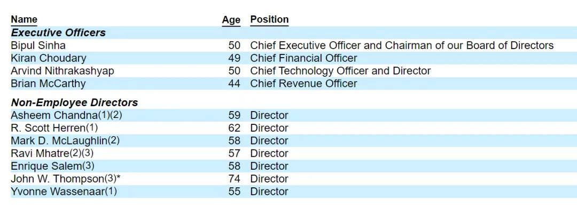577x206 pixels.
Task: Click the name Bipul Sinha
Action: click(38, 45)
